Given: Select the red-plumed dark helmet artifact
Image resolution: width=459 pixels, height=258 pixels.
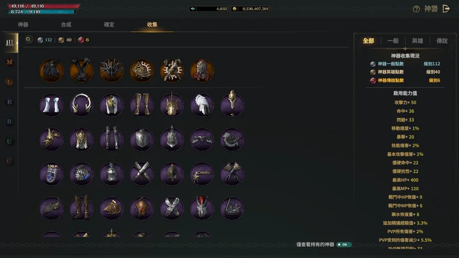Looking at the screenshot, I should pos(202,208).
